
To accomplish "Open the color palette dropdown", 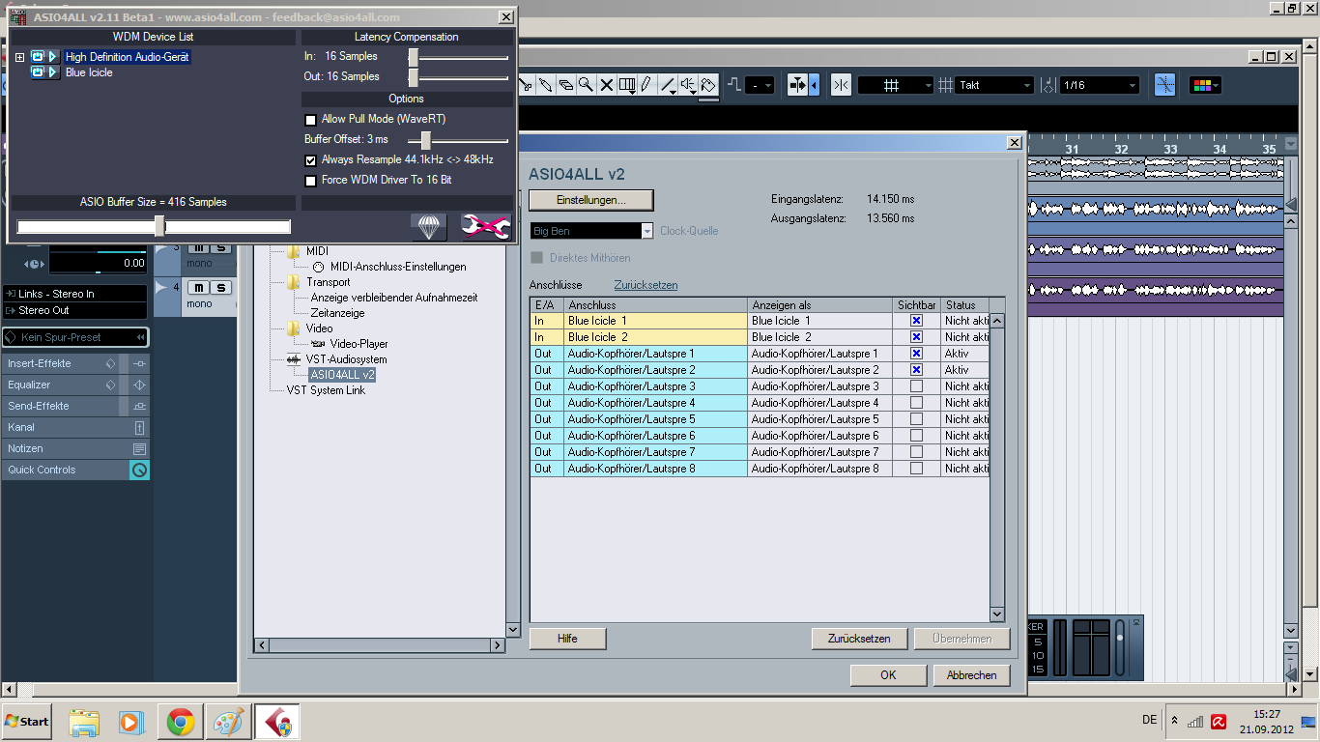I will tap(1205, 85).
